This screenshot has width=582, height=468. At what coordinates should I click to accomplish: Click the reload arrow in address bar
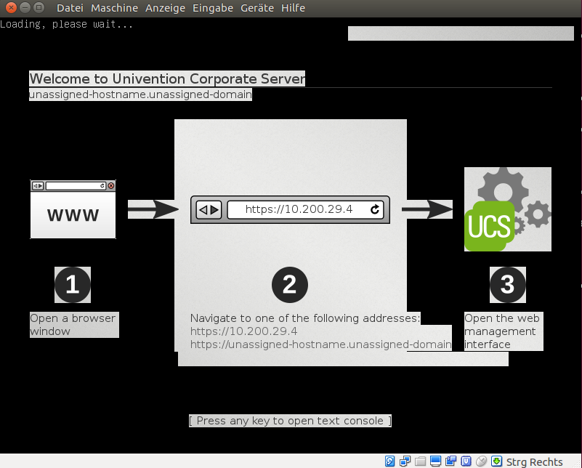[375, 209]
